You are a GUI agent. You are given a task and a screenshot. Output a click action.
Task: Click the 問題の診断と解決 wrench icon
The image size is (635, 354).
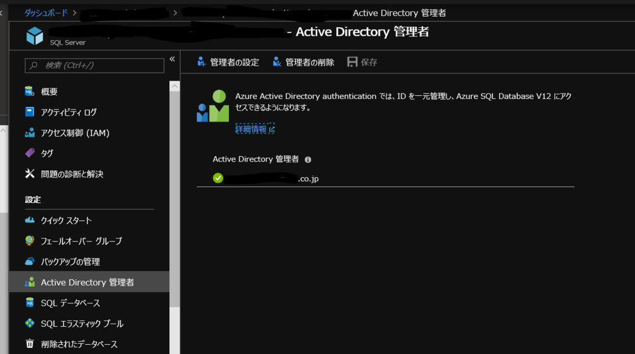coord(30,173)
